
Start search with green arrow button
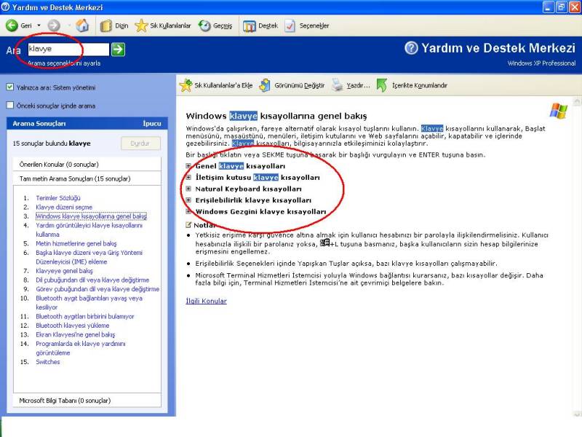tap(118, 49)
